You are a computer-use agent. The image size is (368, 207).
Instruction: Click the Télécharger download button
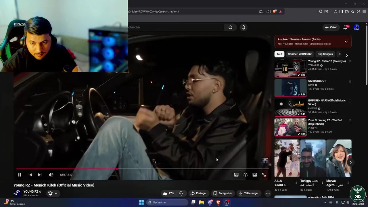249,193
